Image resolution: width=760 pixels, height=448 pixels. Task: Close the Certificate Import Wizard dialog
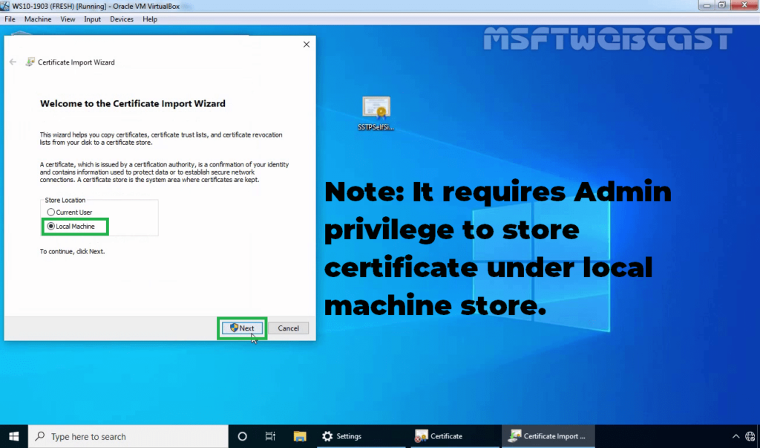[307, 44]
